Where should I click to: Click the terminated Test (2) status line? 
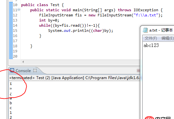(74, 78)
